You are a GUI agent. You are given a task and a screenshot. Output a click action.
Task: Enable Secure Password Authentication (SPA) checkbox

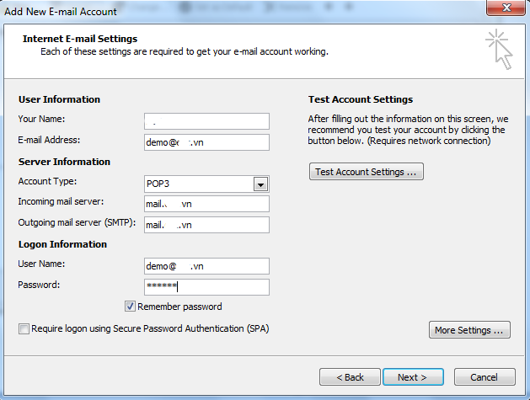coord(24,328)
